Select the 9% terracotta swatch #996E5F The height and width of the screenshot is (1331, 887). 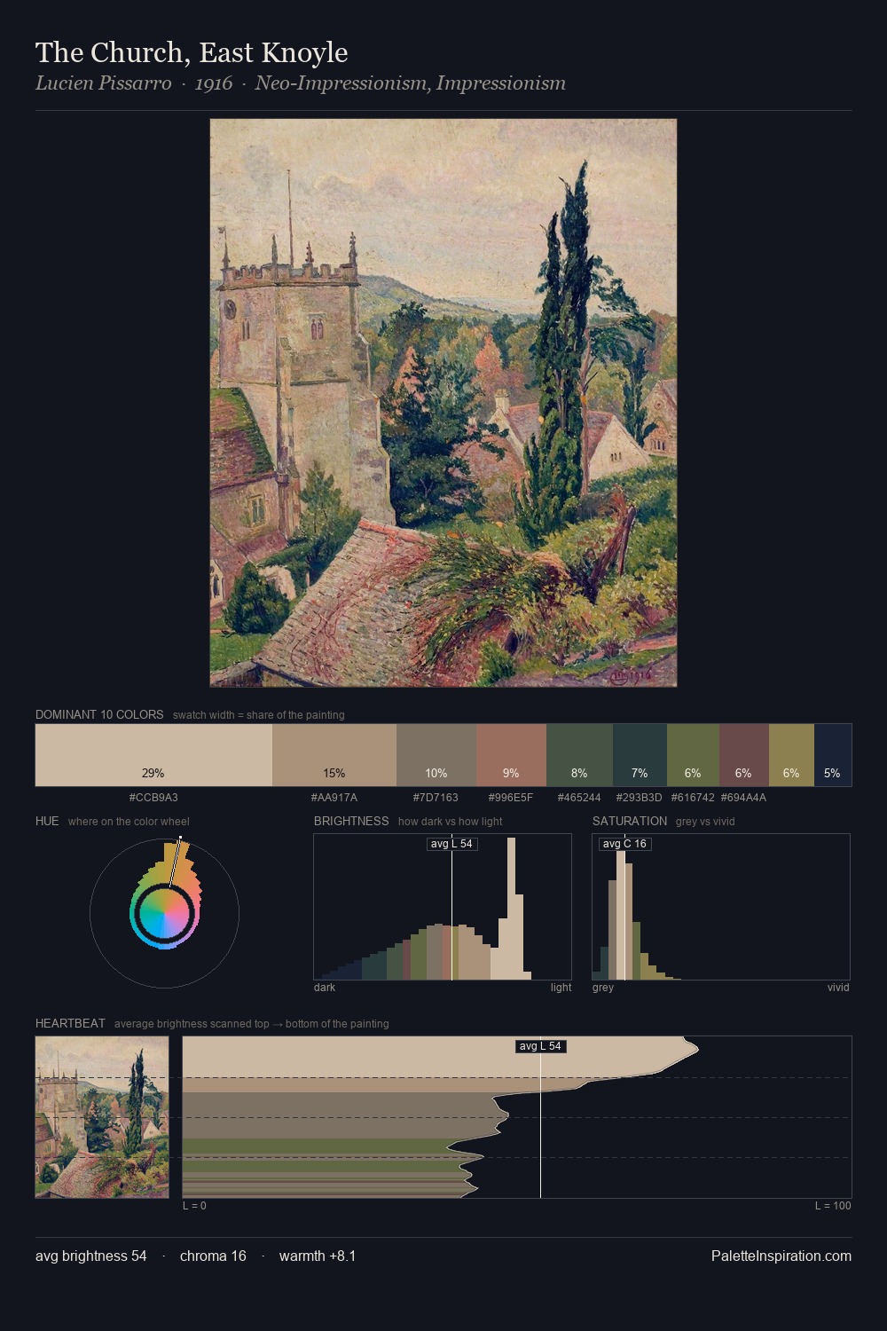511,755
